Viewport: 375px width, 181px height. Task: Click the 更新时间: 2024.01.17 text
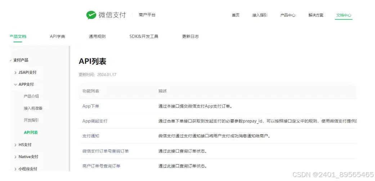[97, 75]
